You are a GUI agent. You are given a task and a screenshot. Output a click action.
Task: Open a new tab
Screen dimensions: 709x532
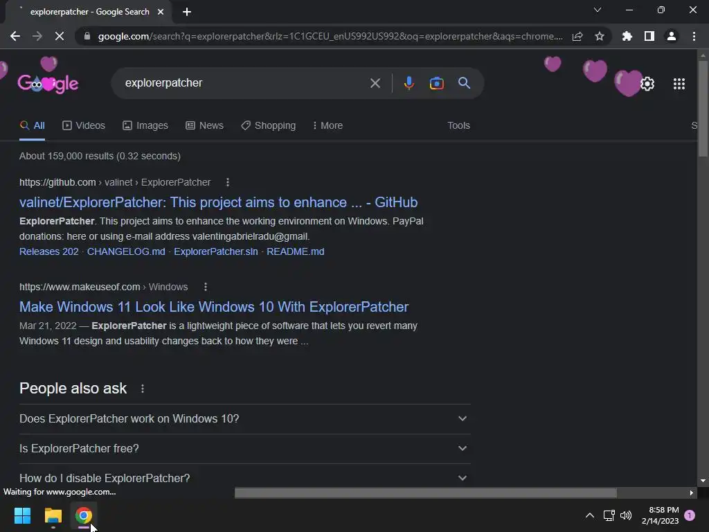point(187,12)
